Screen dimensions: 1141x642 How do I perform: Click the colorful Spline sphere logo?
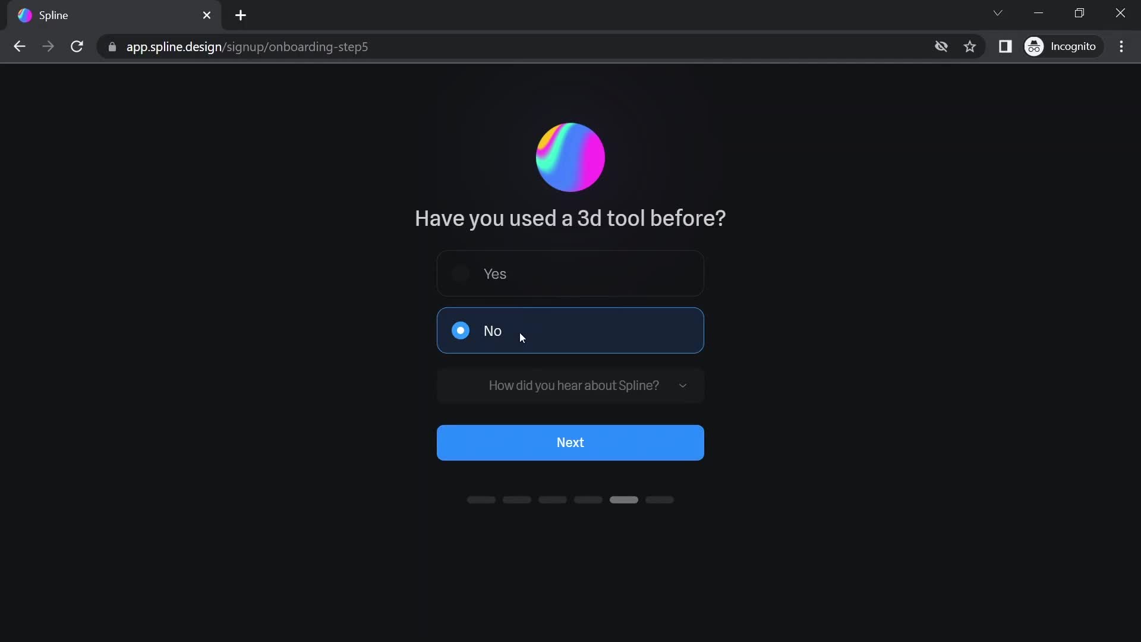coord(570,156)
